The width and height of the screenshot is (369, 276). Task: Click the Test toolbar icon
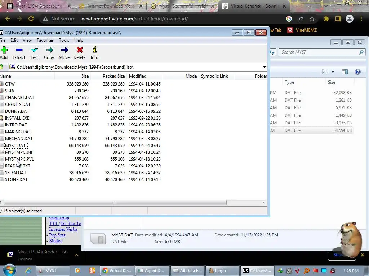[34, 53]
